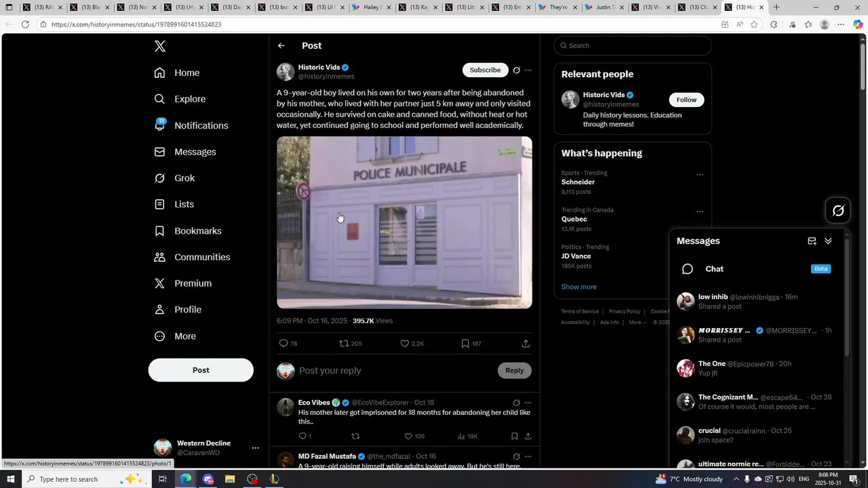Open options for the Quebec trend
Screen dimensions: 868x488
tap(700, 211)
